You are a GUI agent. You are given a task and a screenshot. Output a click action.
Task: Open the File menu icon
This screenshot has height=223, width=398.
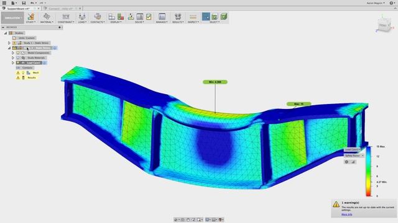click(x=12, y=2)
